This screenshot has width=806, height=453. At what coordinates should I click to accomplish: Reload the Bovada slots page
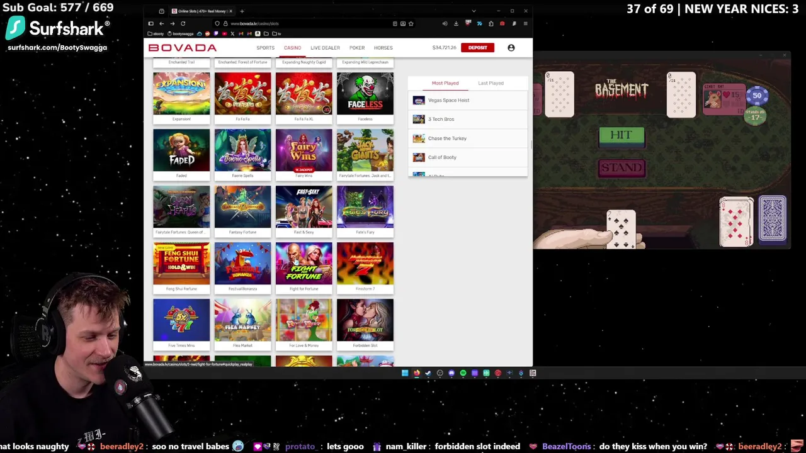(183, 23)
